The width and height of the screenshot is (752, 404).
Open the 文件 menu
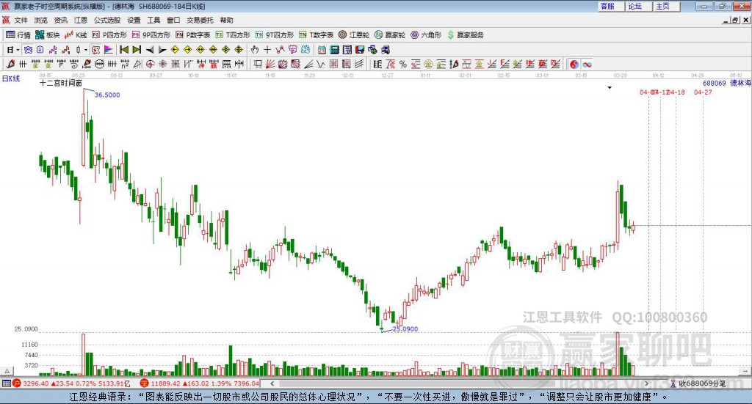coord(21,20)
